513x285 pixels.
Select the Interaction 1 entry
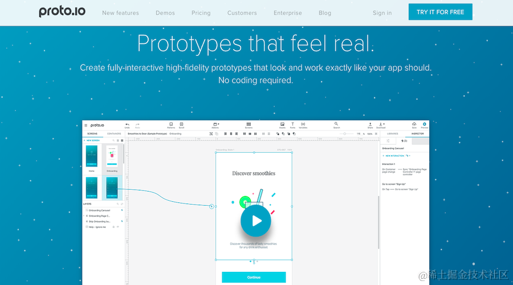pos(389,164)
